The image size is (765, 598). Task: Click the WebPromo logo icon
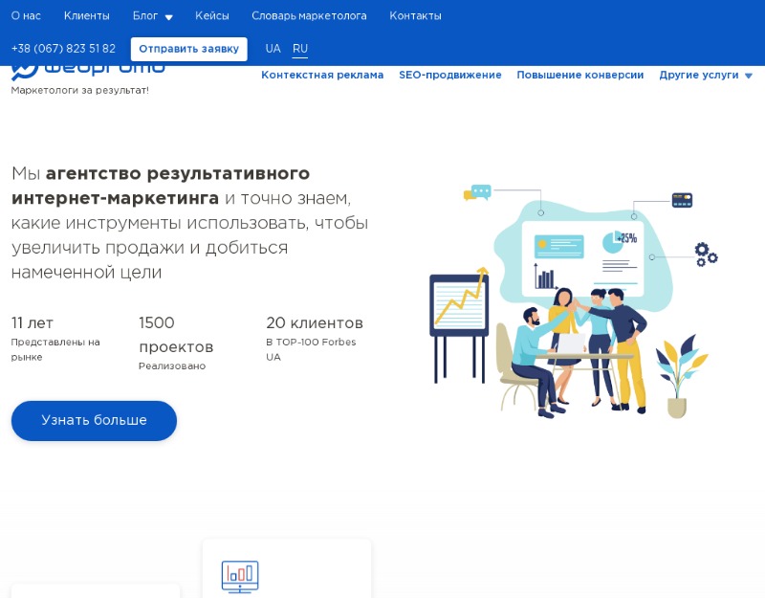25,73
